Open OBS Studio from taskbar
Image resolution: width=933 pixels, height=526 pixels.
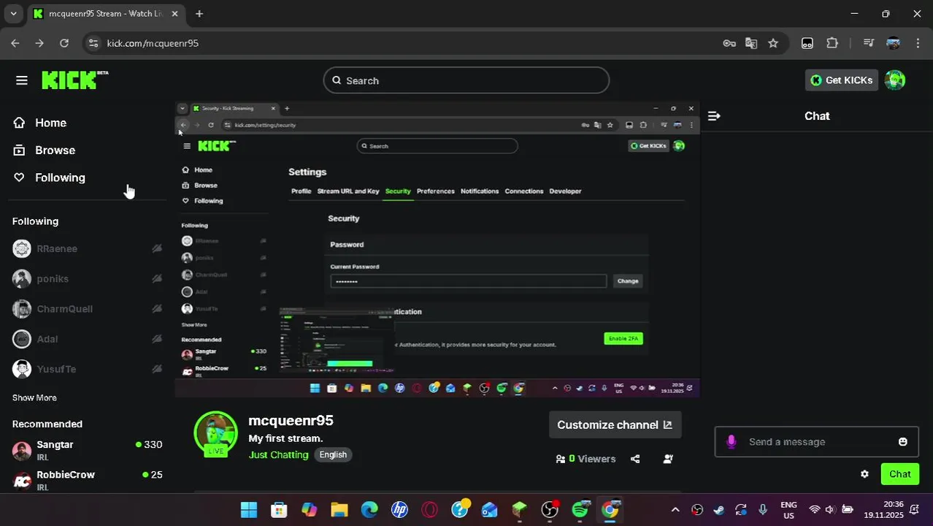point(550,509)
